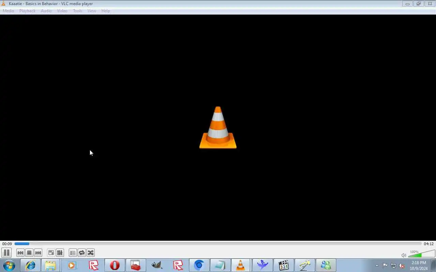Click total duration 04:12 label
Viewport: 436px width, 272px height.
429,244
